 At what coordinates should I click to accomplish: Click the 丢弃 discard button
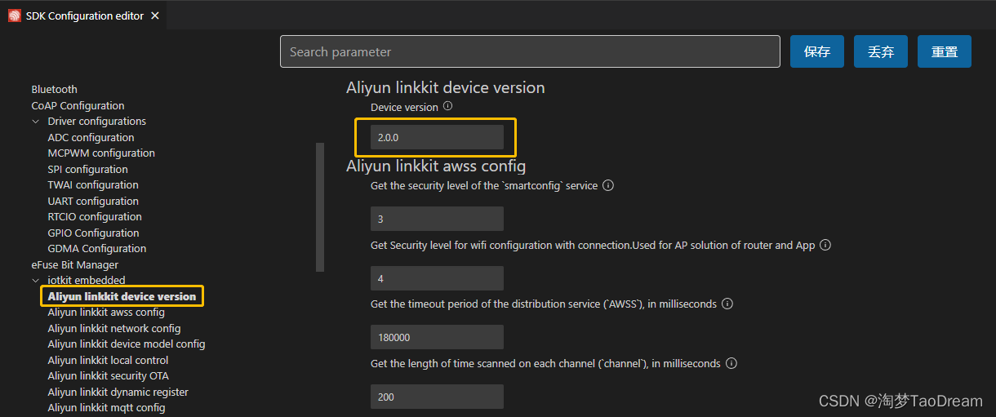click(x=881, y=51)
